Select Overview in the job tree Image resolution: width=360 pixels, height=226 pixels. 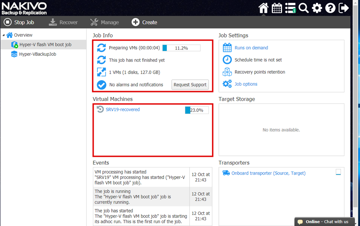click(23, 35)
